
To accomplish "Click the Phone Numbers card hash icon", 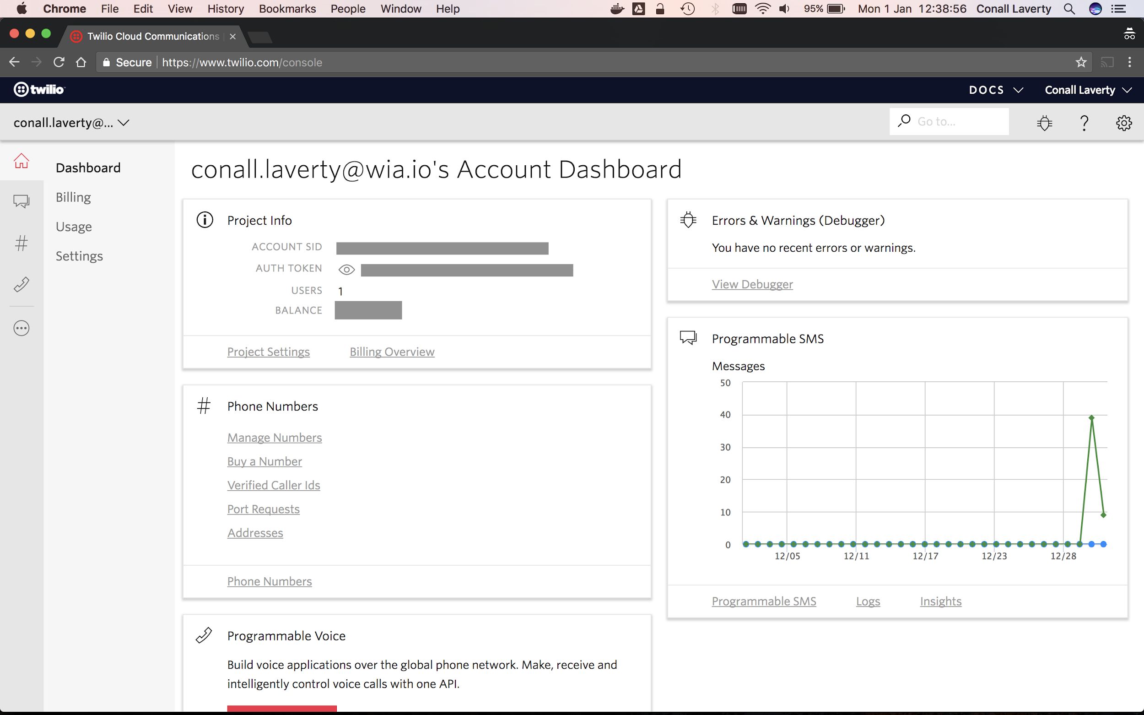I will (204, 406).
